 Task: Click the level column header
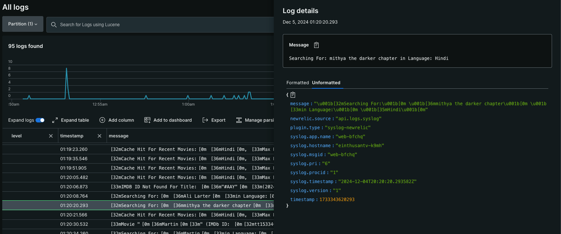click(x=17, y=136)
